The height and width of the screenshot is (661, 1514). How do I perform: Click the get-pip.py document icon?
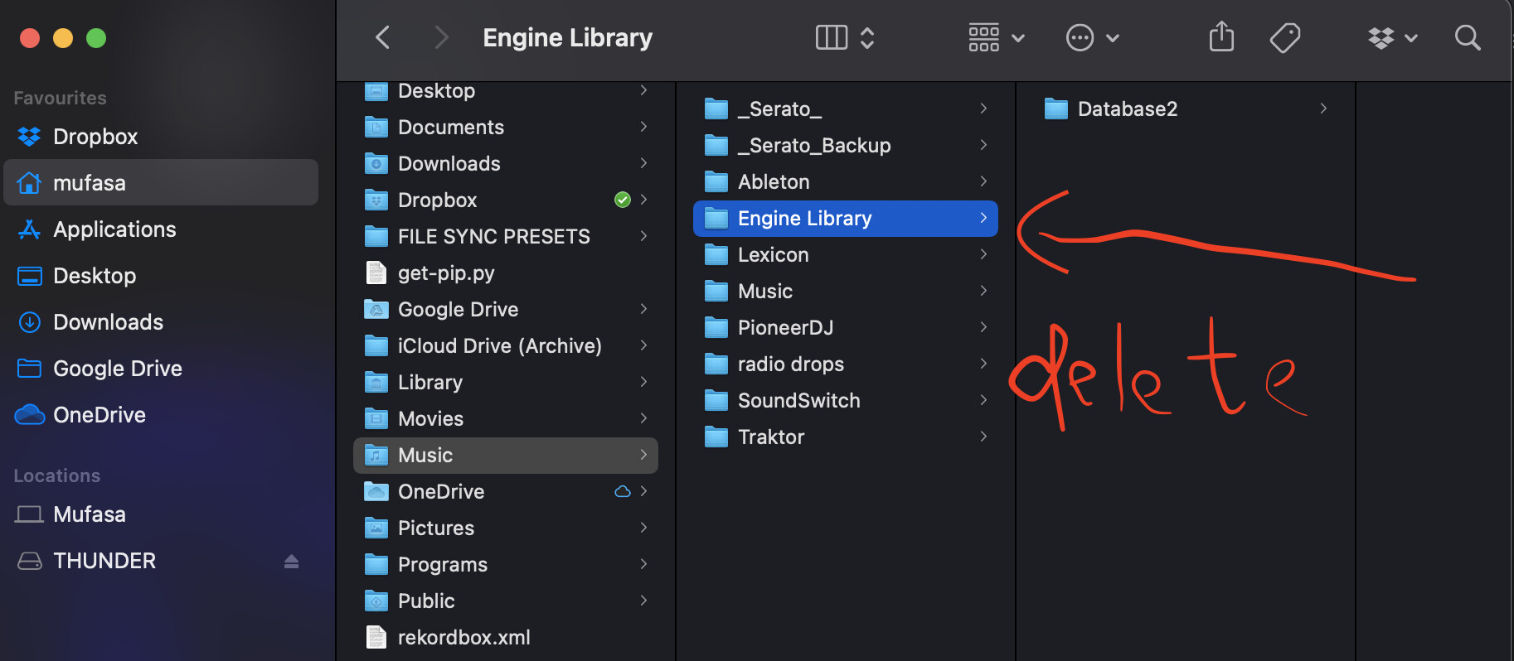pyautogui.click(x=376, y=273)
